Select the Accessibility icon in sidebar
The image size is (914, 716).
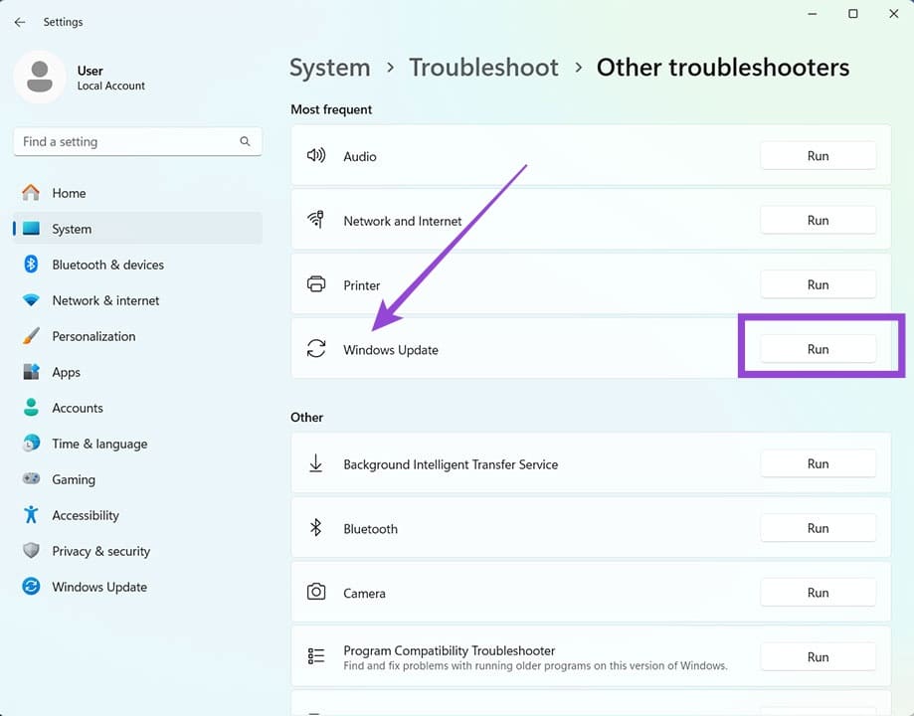[x=31, y=515]
